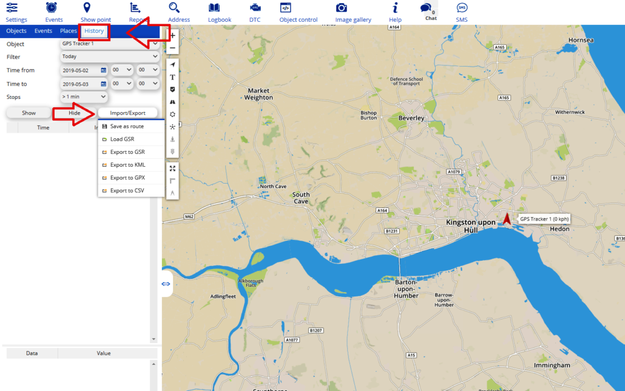Open the Image gallery camera icon
625x391 pixels.
tap(342, 7)
